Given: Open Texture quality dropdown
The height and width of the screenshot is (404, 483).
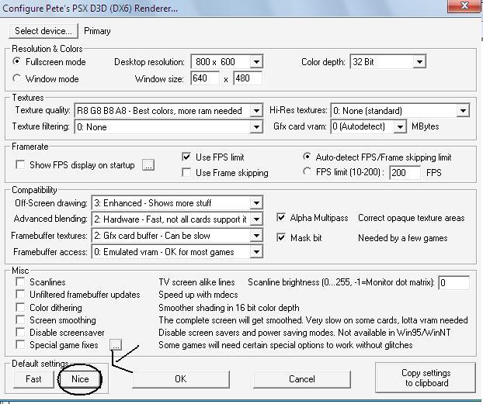Looking at the screenshot, I should (x=169, y=110).
